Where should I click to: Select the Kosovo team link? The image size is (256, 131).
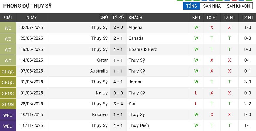click(100, 115)
